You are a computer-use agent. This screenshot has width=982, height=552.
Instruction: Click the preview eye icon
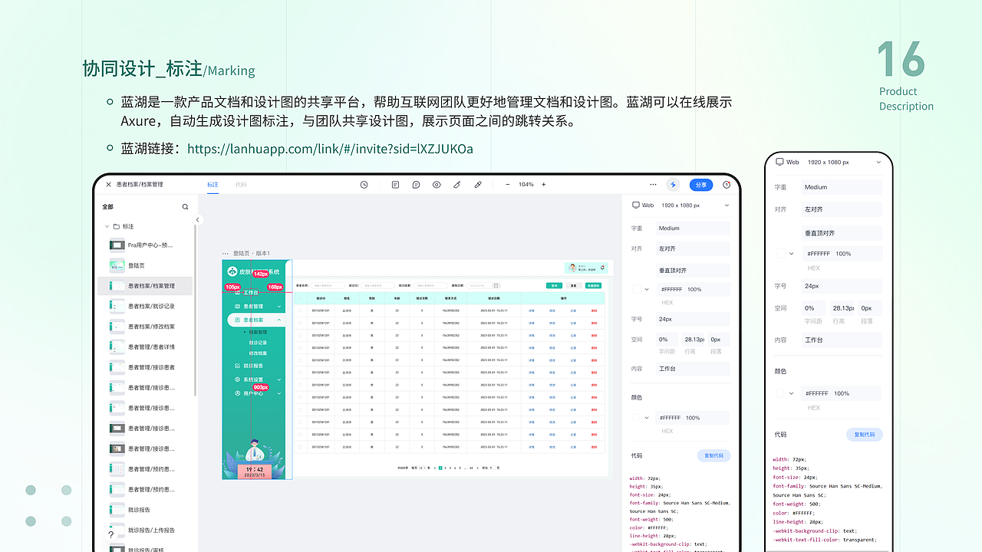point(437,184)
